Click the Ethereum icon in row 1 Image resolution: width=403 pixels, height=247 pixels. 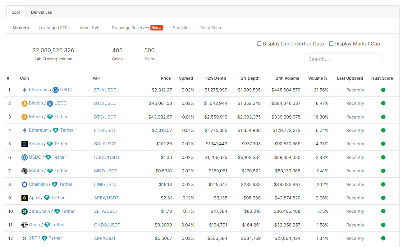(x=25, y=90)
